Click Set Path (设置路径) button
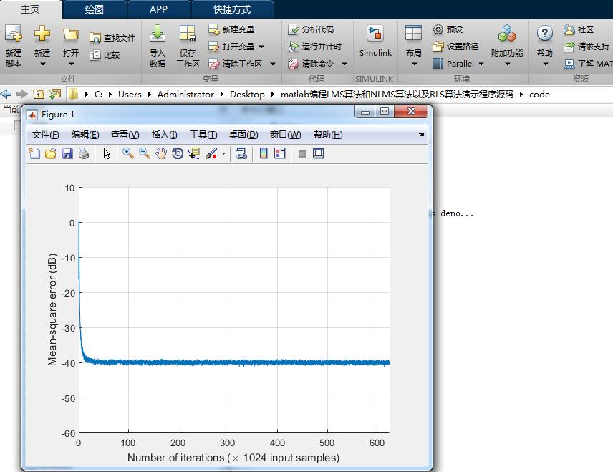The width and height of the screenshot is (613, 472). 455,47
